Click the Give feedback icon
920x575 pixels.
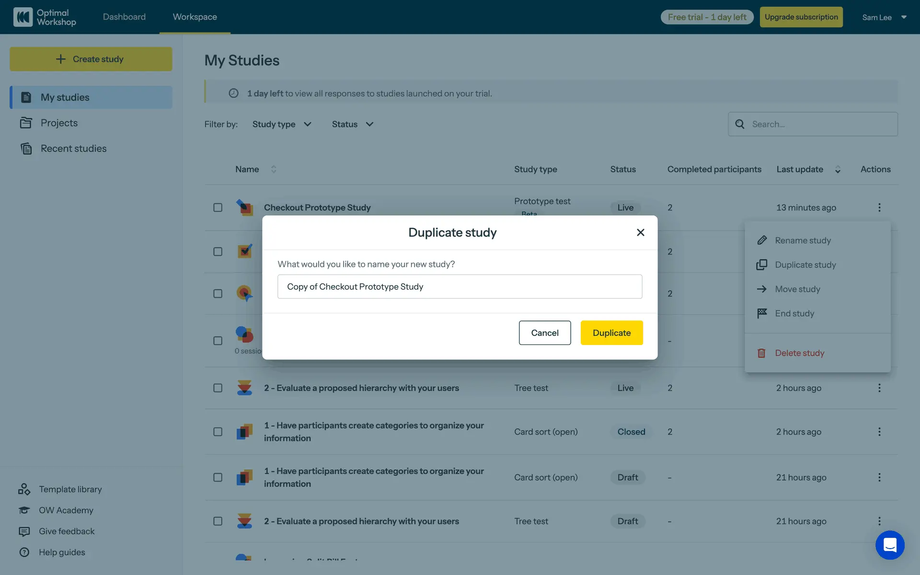click(x=24, y=531)
